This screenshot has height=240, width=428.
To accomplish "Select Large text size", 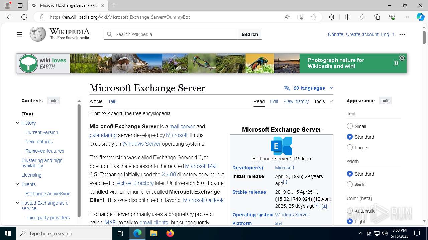I will 350,147.
